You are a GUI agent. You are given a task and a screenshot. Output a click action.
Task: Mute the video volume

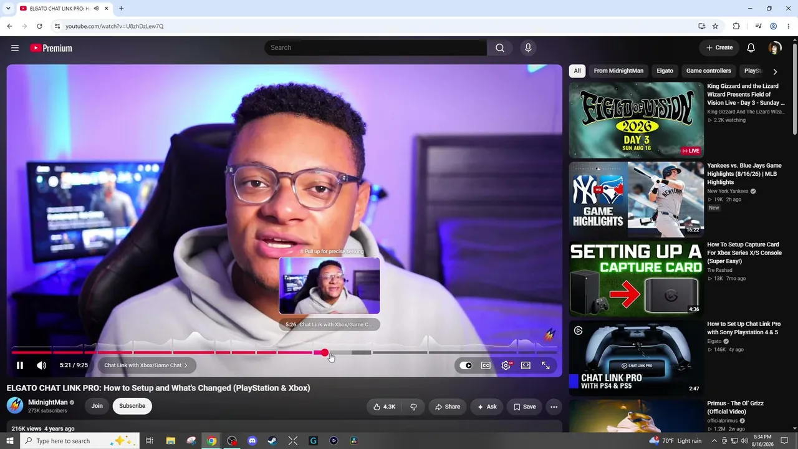41,365
